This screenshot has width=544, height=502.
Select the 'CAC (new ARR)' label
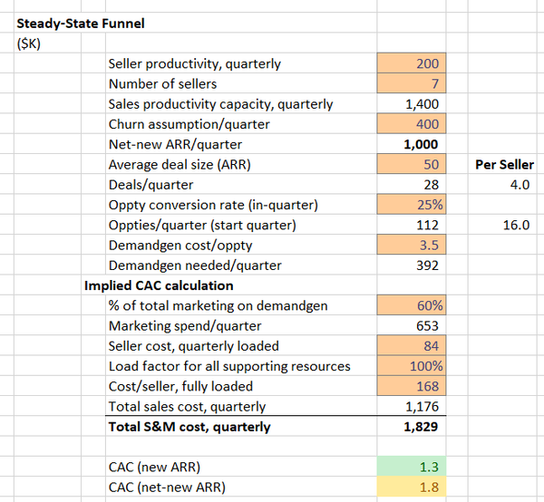click(154, 467)
